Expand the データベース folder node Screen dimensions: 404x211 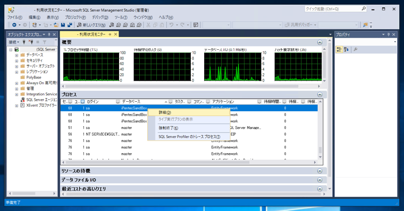click(x=16, y=55)
